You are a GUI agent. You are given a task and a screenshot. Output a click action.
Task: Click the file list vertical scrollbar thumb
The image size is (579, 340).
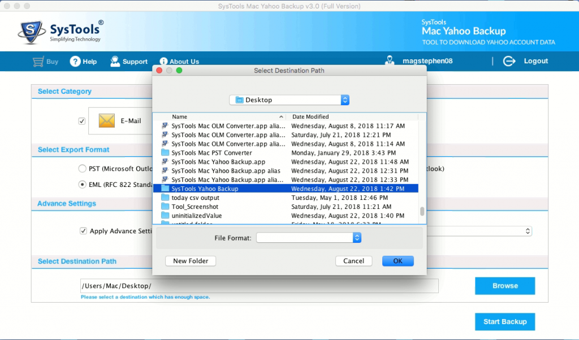point(422,211)
